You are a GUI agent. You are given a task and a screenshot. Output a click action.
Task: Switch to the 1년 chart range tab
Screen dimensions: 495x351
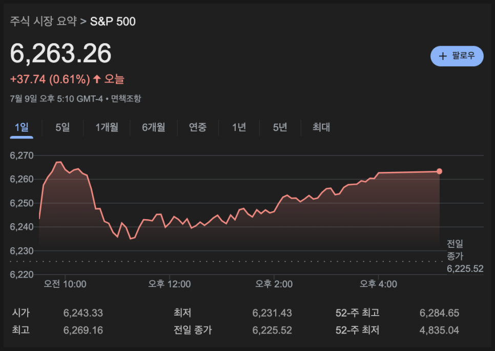pos(239,127)
